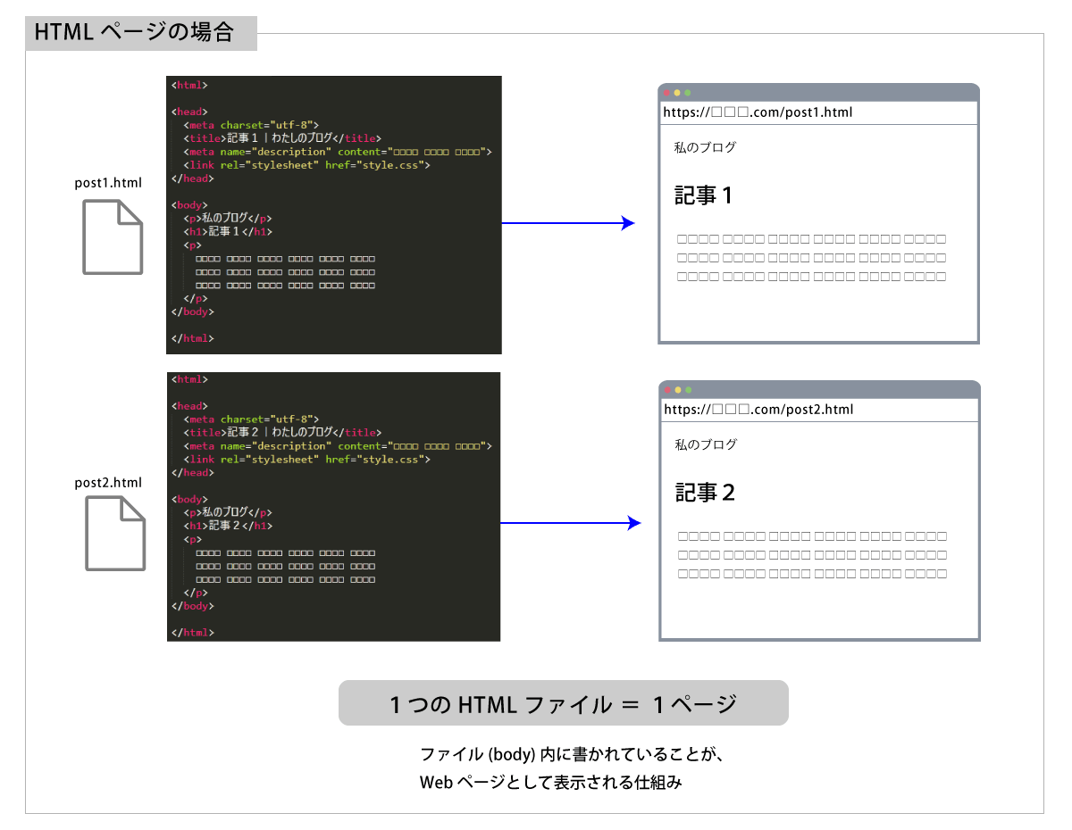Click green maximize dot in post2 browser
This screenshot has width=1072, height=830.
tap(689, 390)
